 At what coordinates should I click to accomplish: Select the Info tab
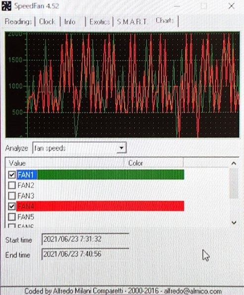point(70,22)
